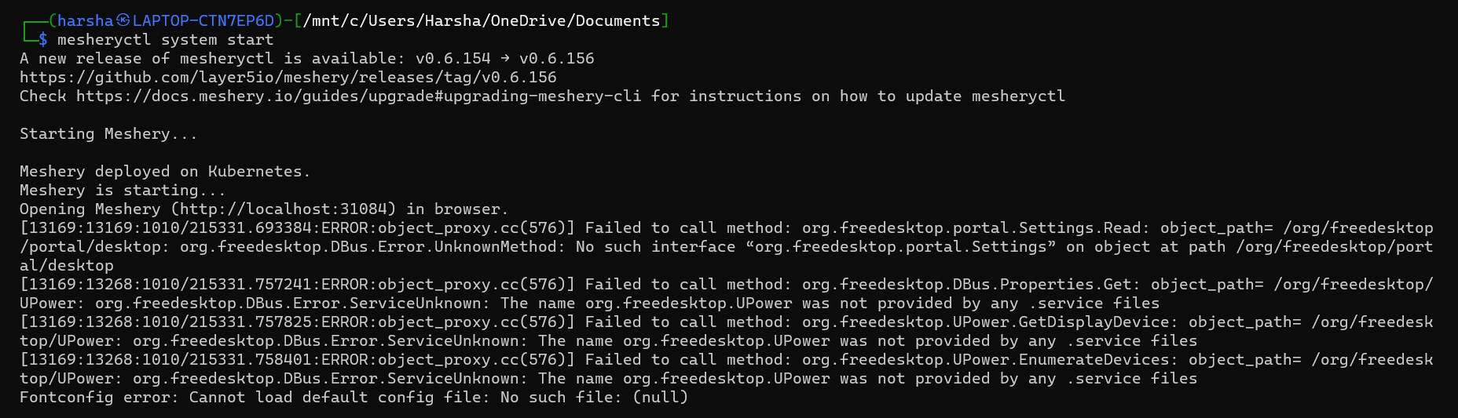Click the username harsha in the prompt
Viewport: 1458px width, 418px height.
click(x=86, y=21)
